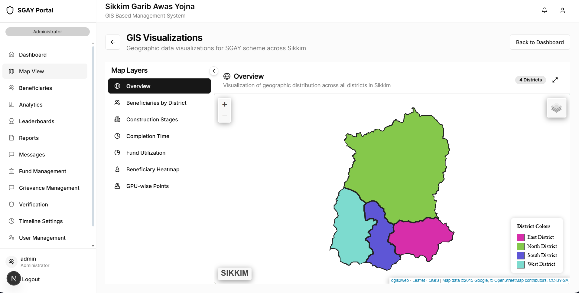Open the qgis2web attribution link
This screenshot has height=293, width=579.
[x=400, y=280]
